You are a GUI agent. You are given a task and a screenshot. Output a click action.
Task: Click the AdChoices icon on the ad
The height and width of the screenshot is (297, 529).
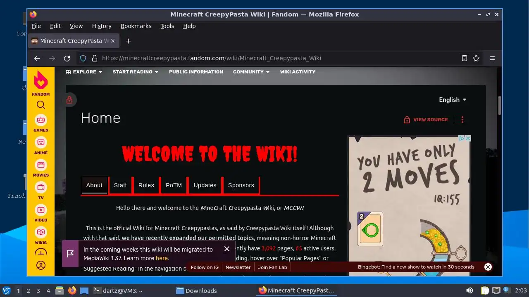click(x=462, y=139)
